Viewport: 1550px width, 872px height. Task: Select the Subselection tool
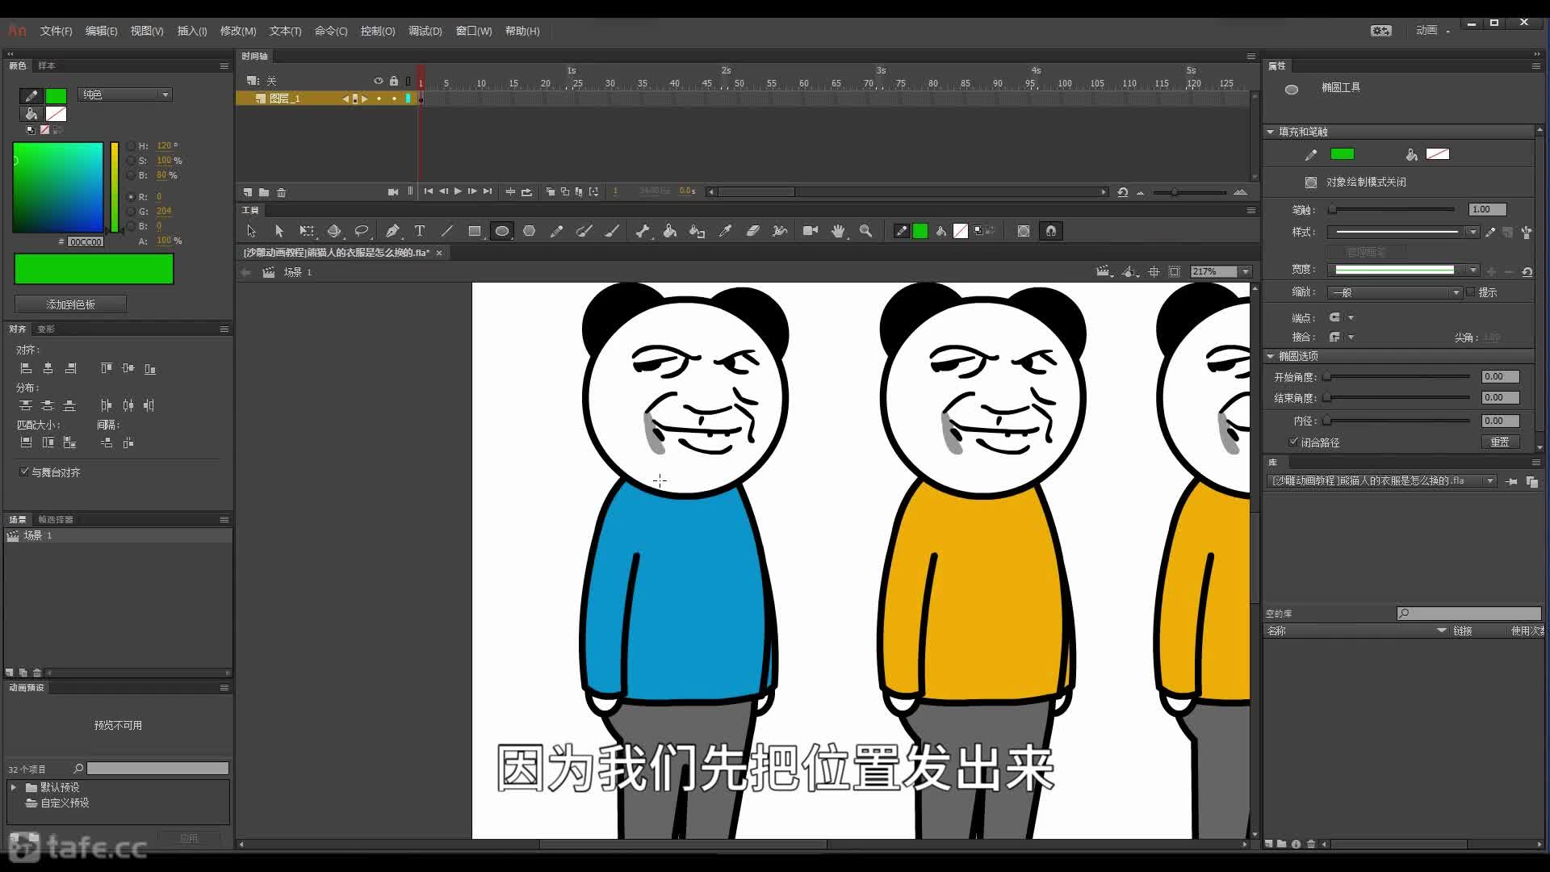coord(279,231)
